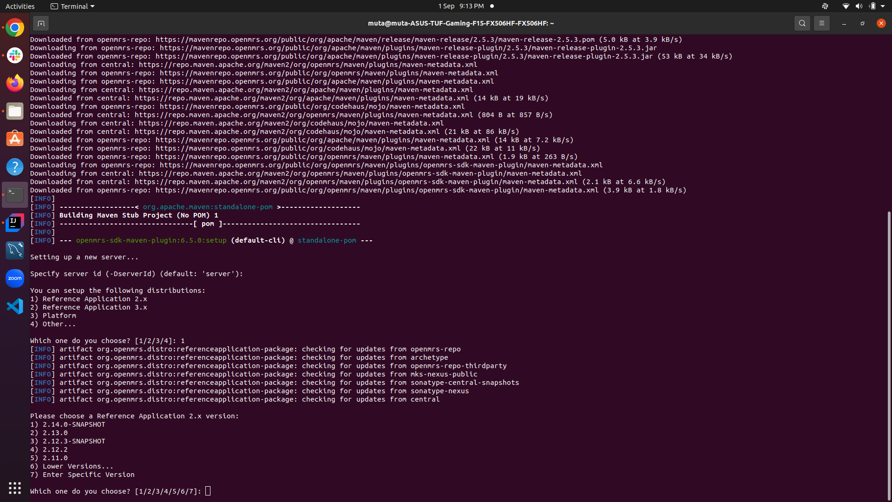This screenshot has height=502, width=892.
Task: Click the new tab button in the Terminal window
Action: click(41, 23)
